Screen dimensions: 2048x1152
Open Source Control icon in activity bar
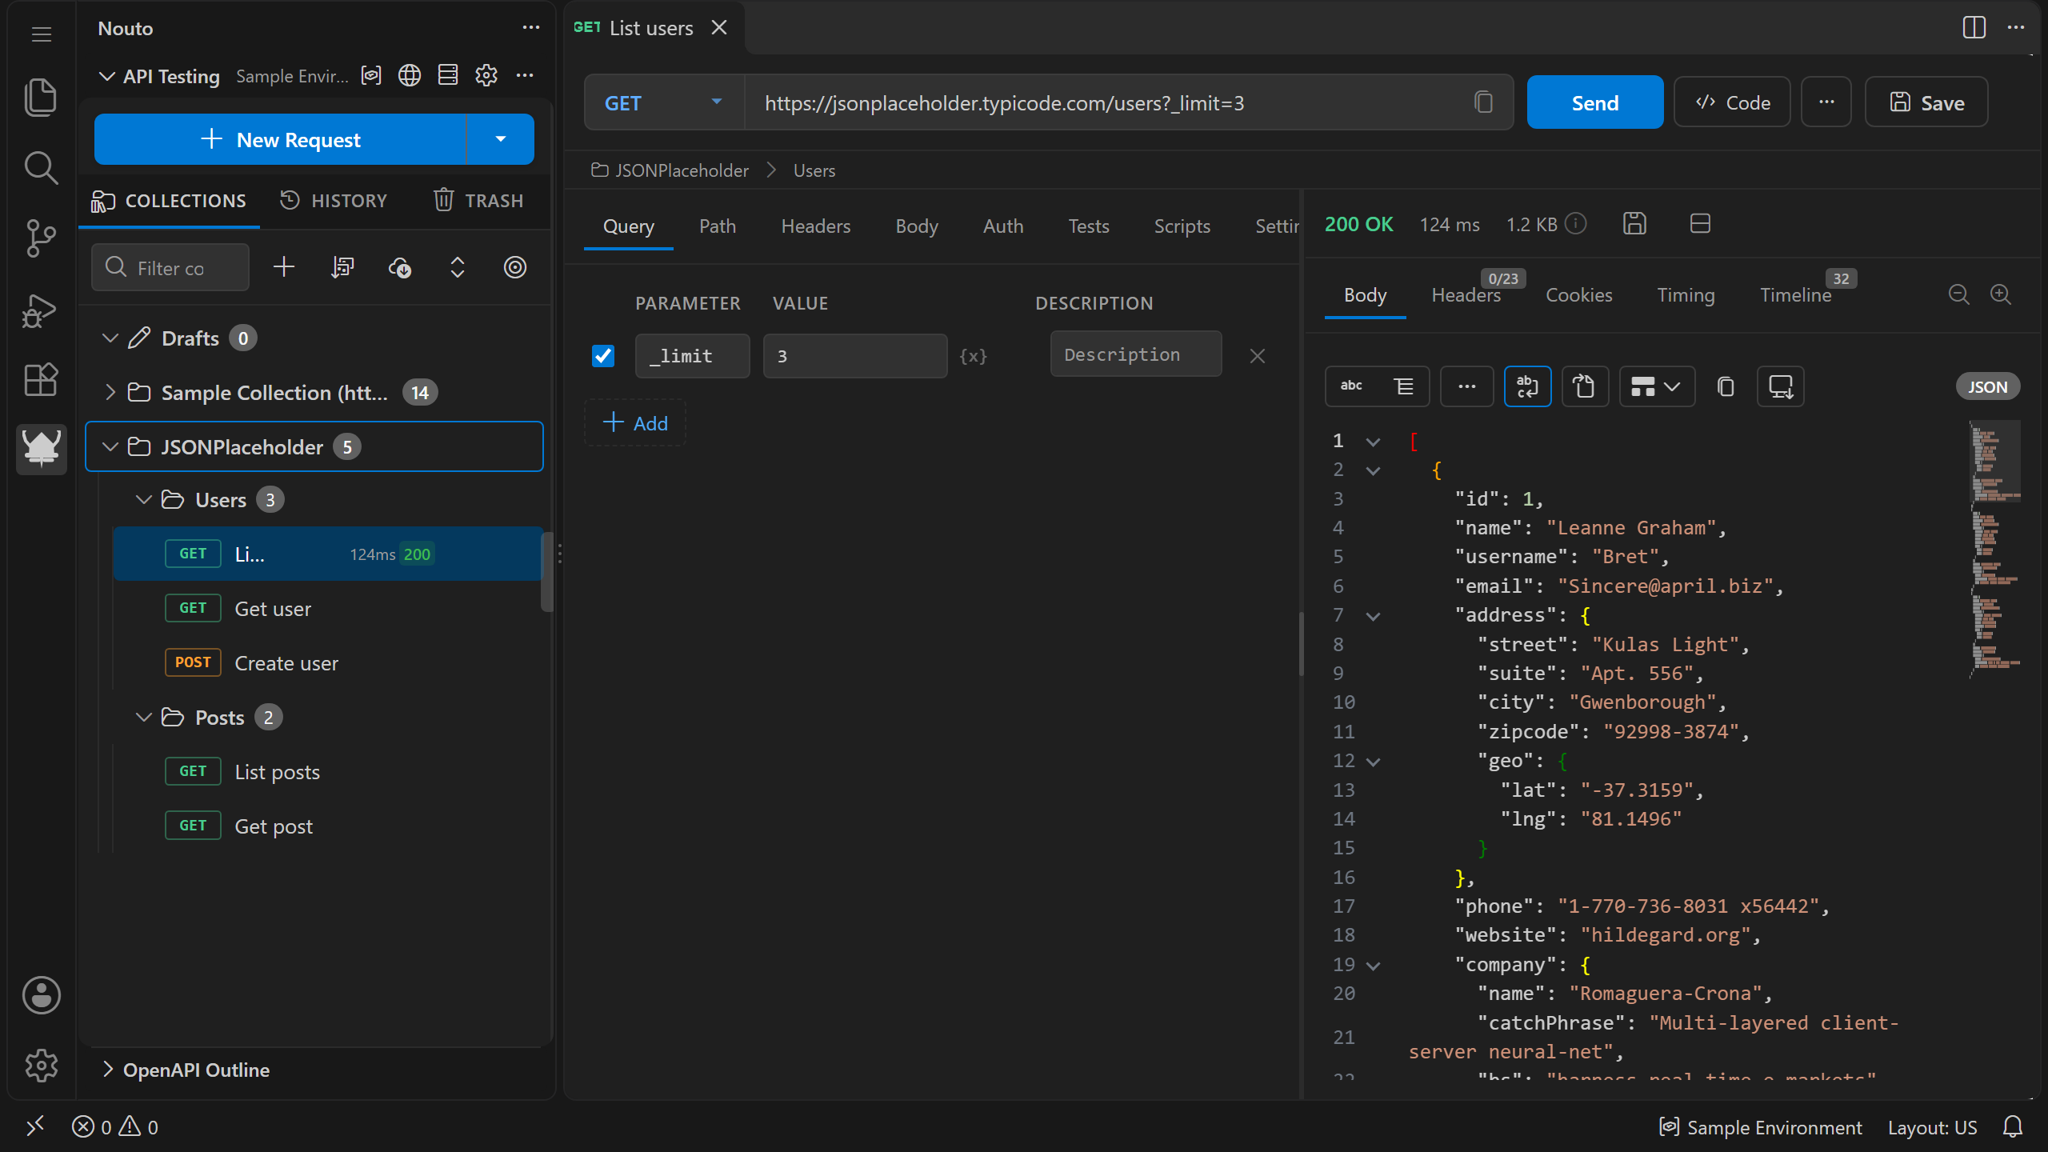pyautogui.click(x=41, y=238)
